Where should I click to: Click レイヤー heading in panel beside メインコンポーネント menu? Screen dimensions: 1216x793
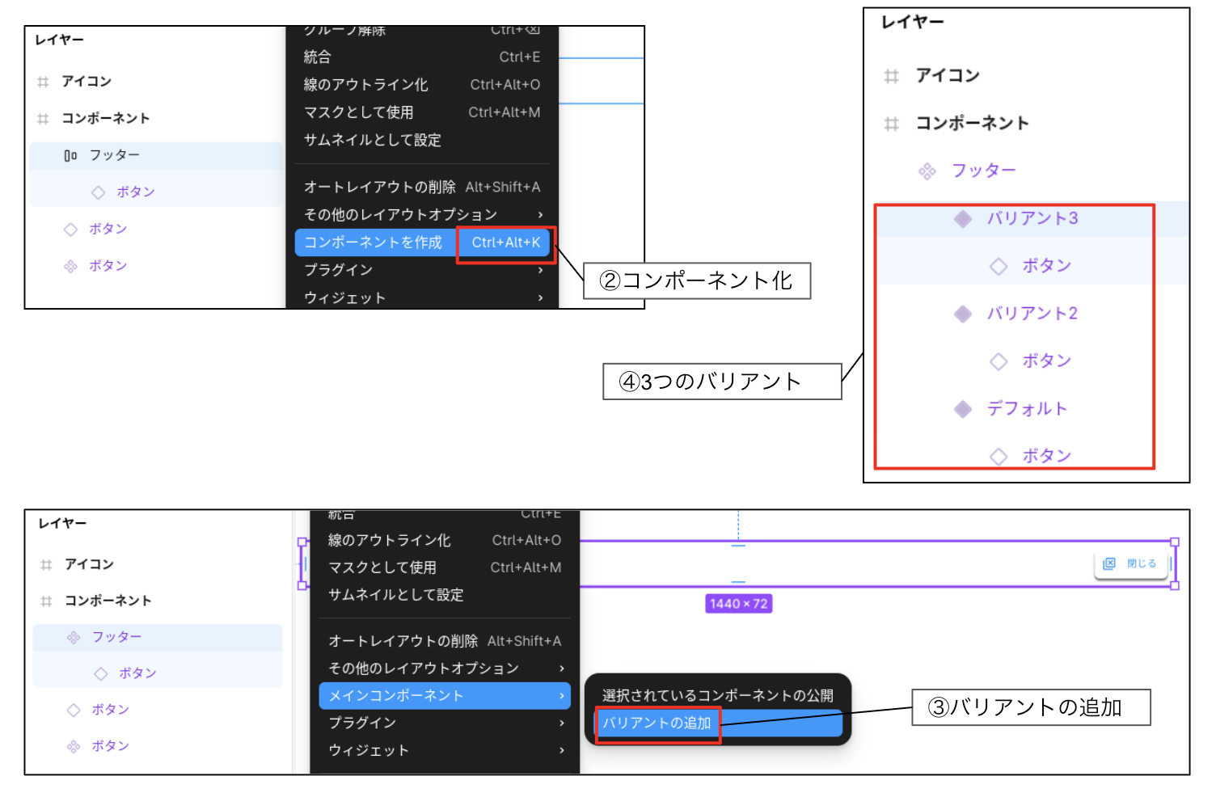pyautogui.click(x=62, y=524)
